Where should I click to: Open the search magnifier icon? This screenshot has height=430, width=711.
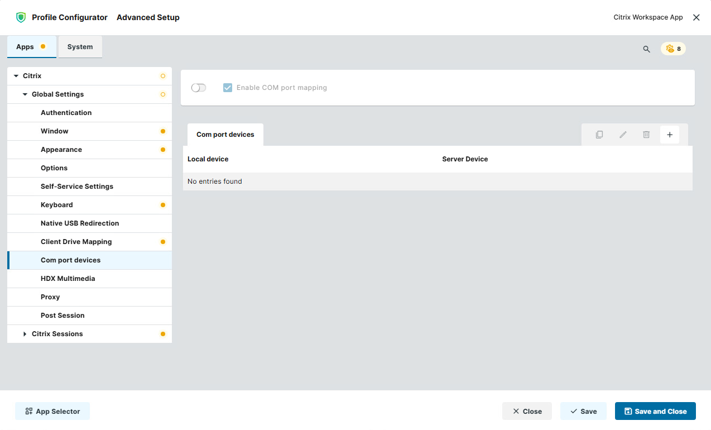pos(646,49)
